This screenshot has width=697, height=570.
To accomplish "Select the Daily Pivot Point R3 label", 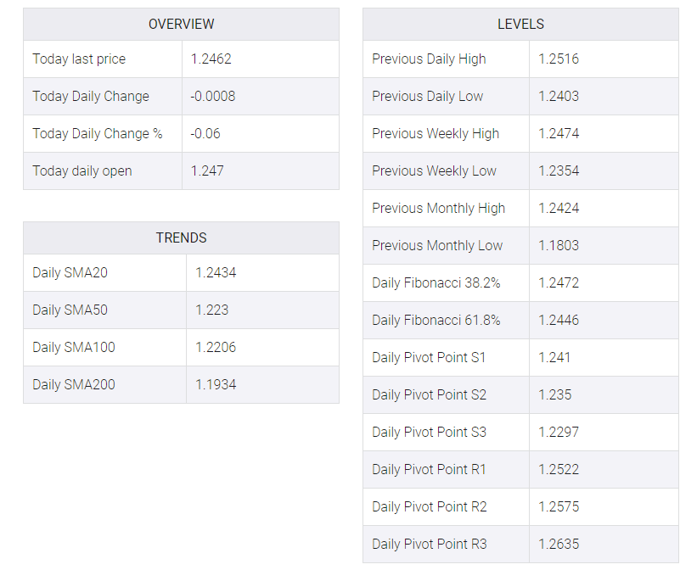I will click(430, 545).
